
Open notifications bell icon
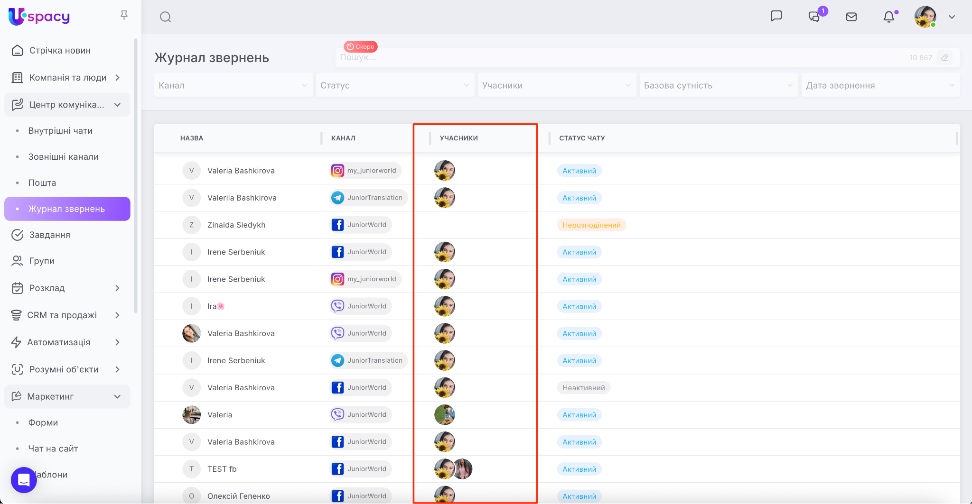pos(888,17)
